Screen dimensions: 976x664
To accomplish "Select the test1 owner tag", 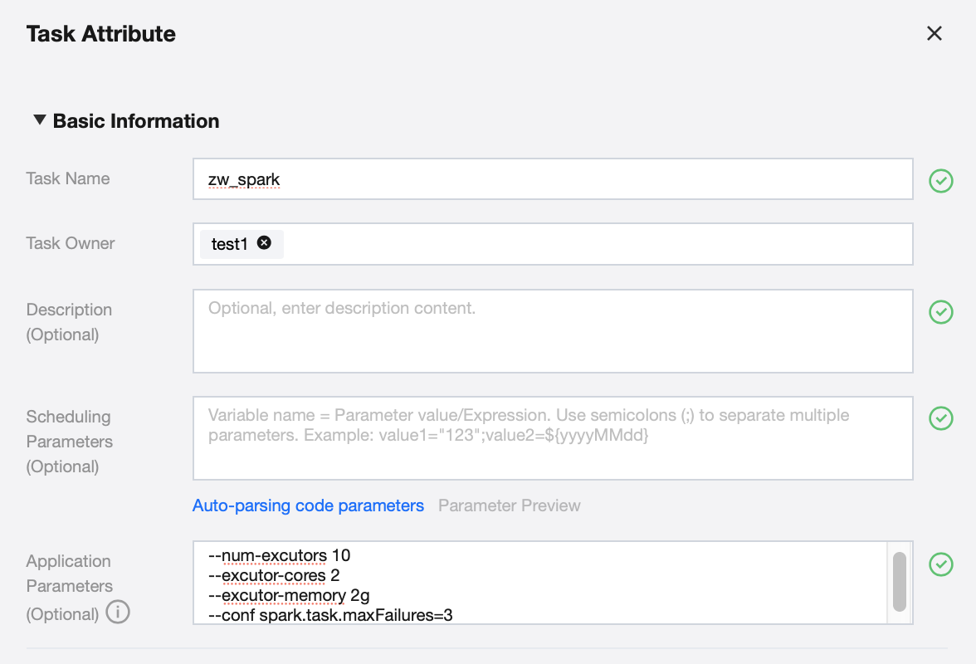I will click(x=229, y=244).
